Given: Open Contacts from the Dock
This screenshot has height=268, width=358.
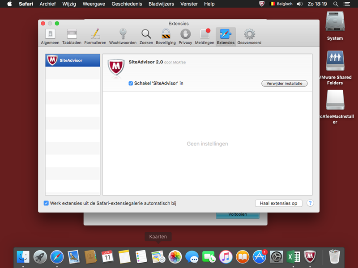Looking at the screenshot, I should click(x=91, y=256).
